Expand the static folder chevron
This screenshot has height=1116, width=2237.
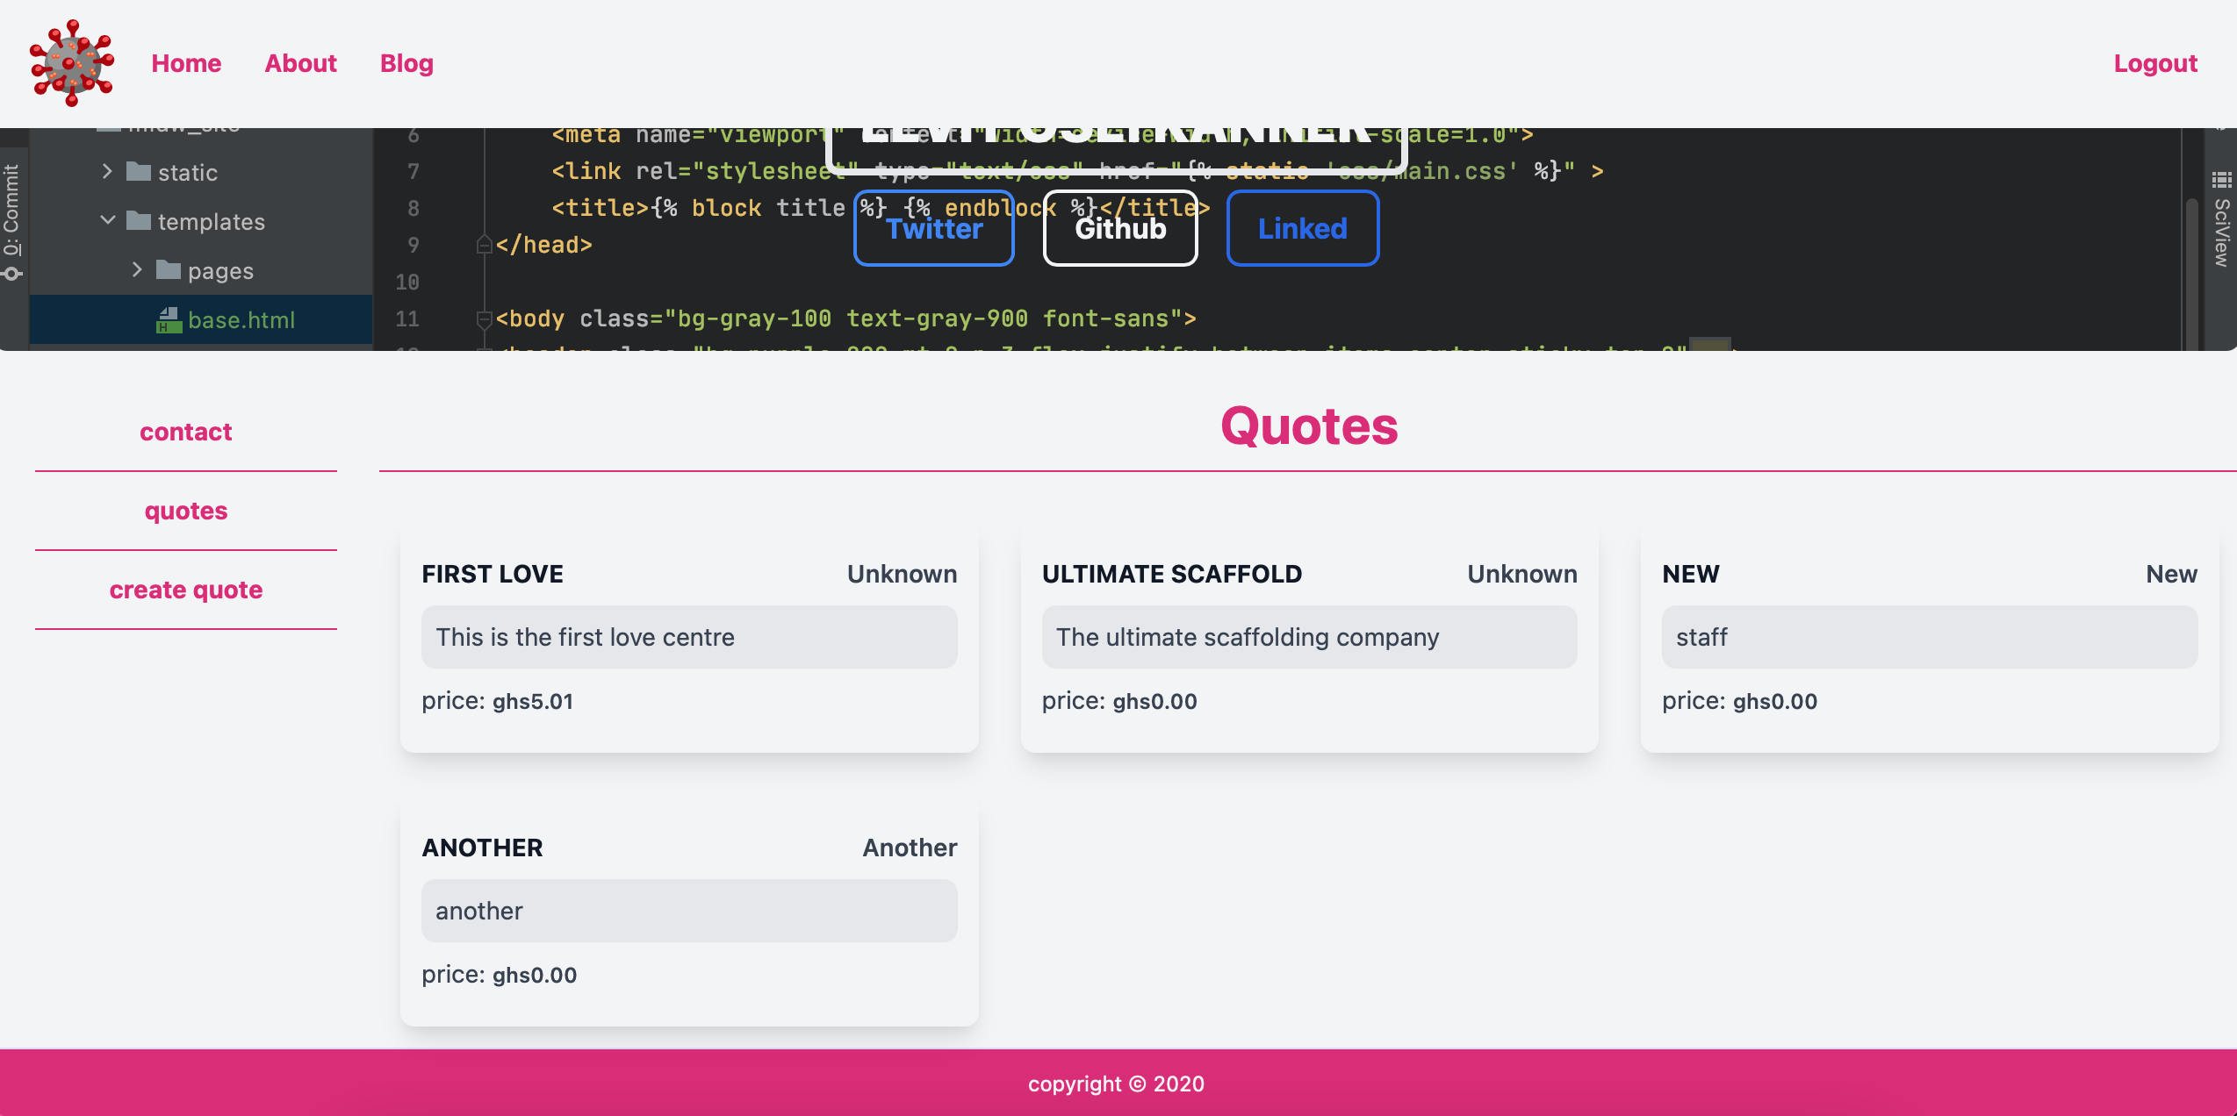pyautogui.click(x=107, y=172)
